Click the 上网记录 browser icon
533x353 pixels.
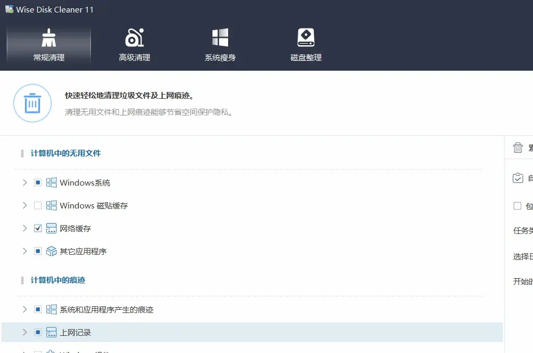point(51,332)
